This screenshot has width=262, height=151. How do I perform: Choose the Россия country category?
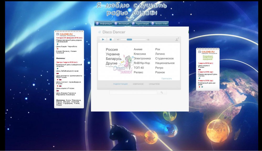(112, 49)
